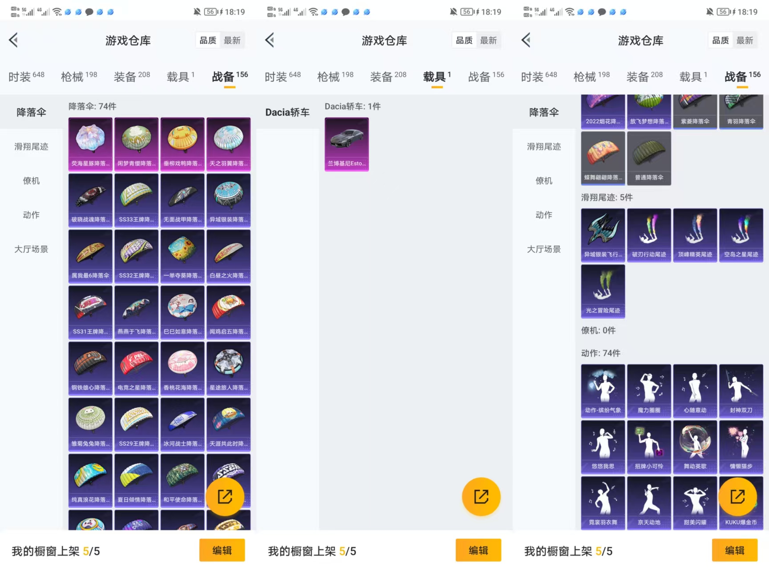Open the 慵懒猫步 emote
The width and height of the screenshot is (769, 570).
coord(741,447)
